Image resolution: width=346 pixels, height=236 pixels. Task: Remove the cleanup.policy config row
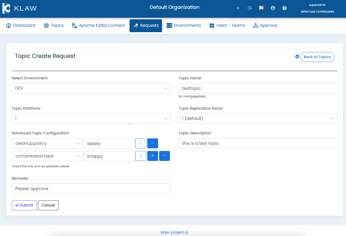pos(153,143)
